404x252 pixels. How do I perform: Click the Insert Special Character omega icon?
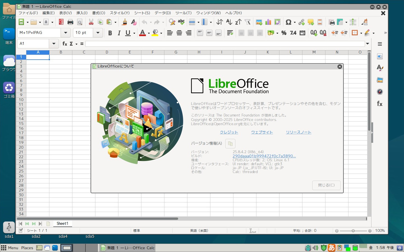(288, 22)
